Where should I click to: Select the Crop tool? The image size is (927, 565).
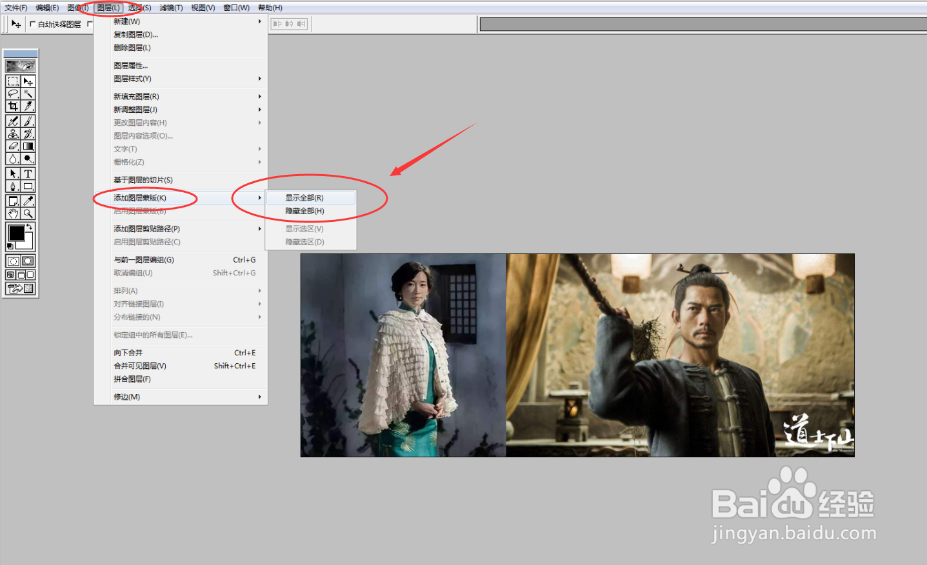pos(13,106)
